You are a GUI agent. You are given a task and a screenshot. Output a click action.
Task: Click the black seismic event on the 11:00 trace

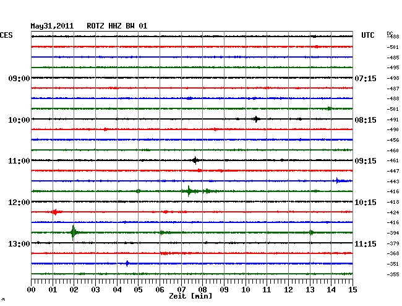click(195, 160)
